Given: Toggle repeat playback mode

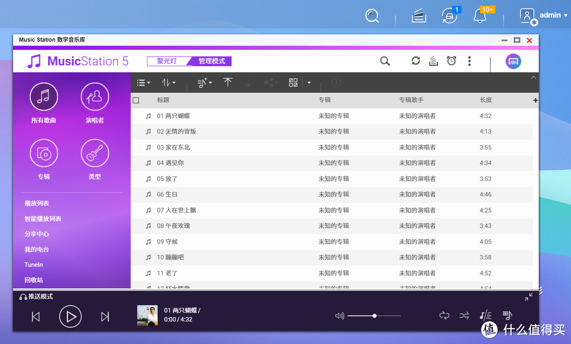Looking at the screenshot, I should click(444, 315).
